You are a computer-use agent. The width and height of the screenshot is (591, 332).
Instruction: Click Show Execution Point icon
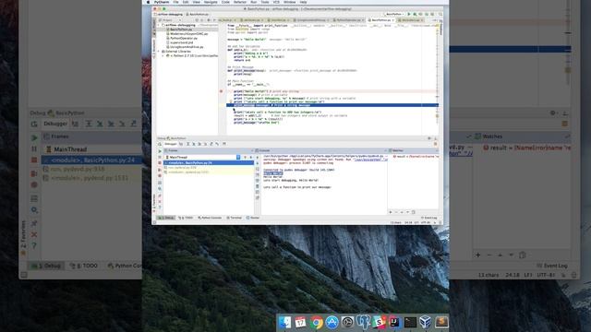coord(181,144)
